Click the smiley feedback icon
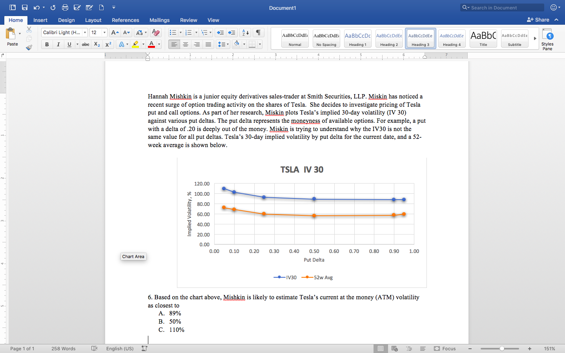Image resolution: width=565 pixels, height=353 pixels. point(554,7)
